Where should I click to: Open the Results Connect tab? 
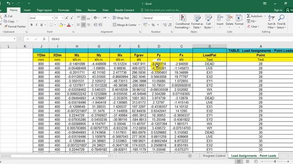tap(124, 10)
